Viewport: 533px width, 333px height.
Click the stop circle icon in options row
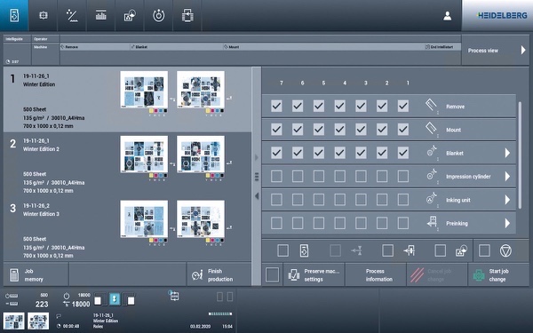[505, 250]
